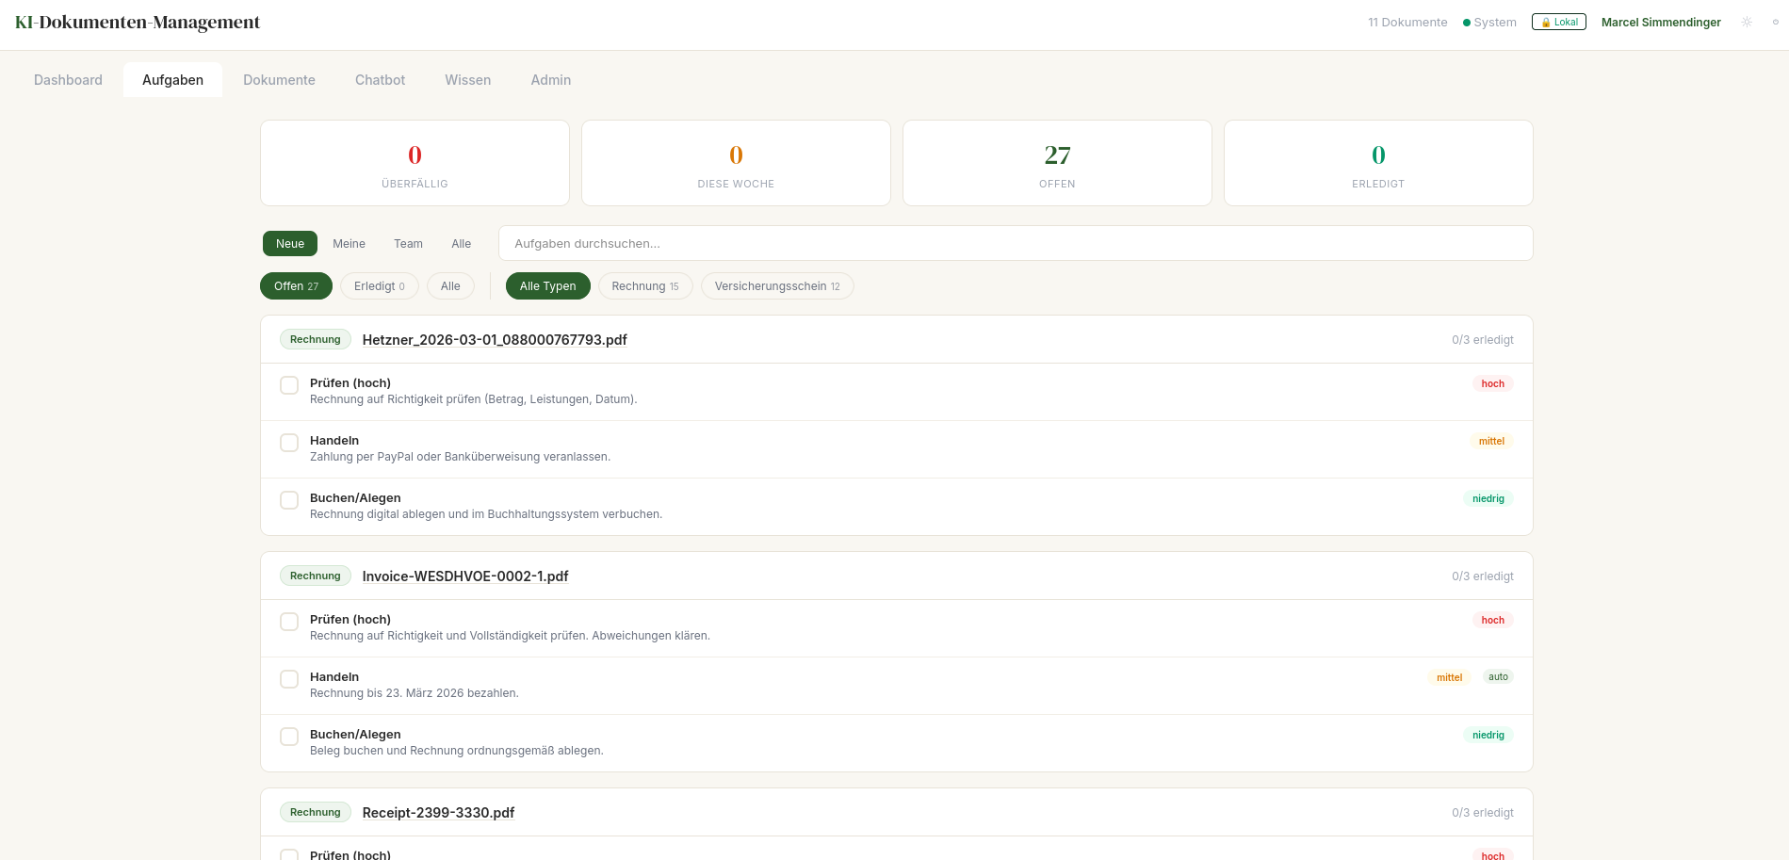This screenshot has height=860, width=1789.
Task: Open Hetzner_2026-03-01_088000767793.pdf link
Action: (495, 340)
